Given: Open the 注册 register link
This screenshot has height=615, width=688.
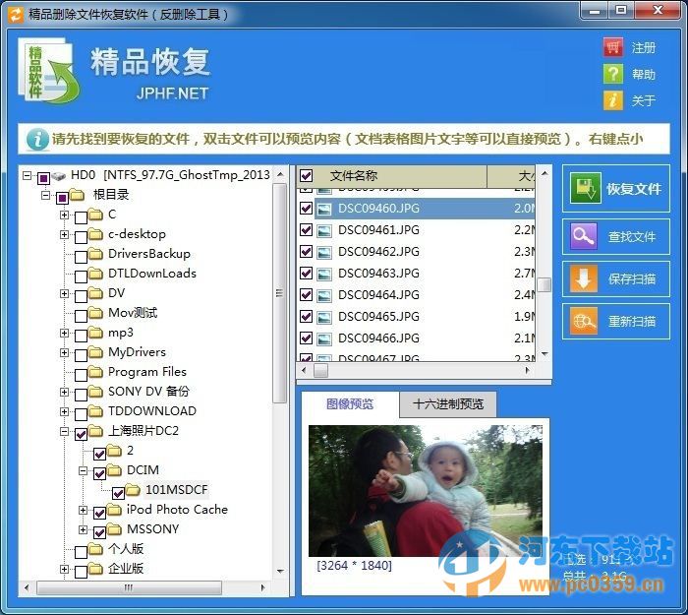Looking at the screenshot, I should click(x=644, y=47).
